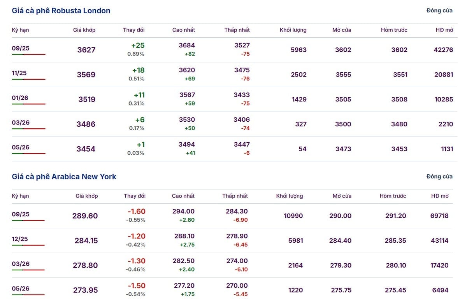The image size is (467, 301).
Task: Select the matched price 3519
Action: pos(87,100)
